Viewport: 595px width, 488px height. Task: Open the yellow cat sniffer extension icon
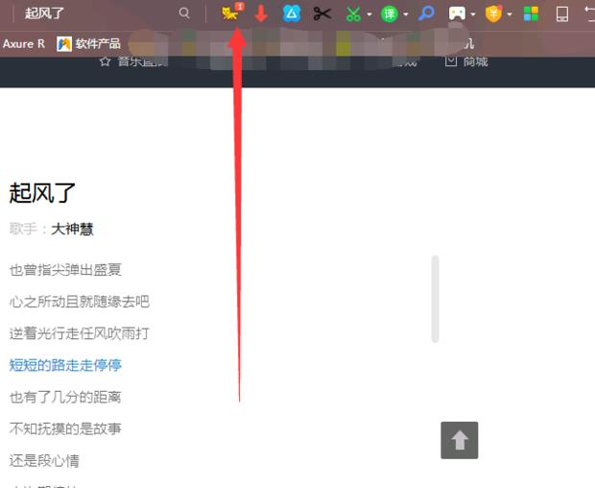230,13
